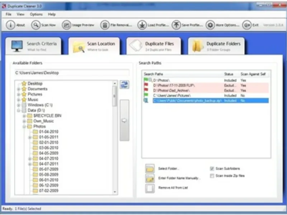Expand the 04-07-2010 folder node
This screenshot has height=215, width=287.
point(30,159)
